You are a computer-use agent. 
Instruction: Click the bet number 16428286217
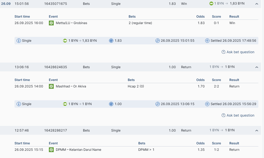coord(56,130)
